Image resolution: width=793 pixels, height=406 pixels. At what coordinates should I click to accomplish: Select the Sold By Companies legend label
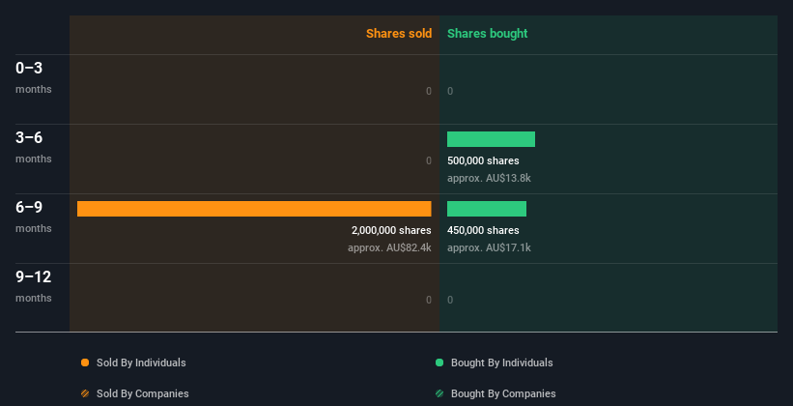point(143,393)
